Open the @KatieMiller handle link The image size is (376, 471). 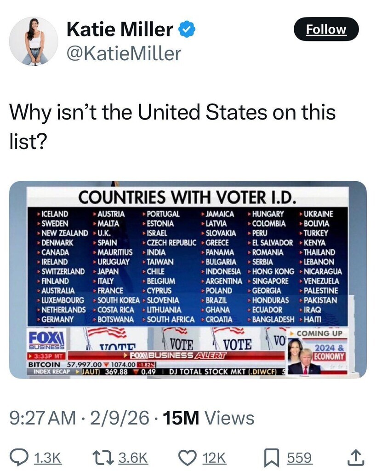coord(124,54)
